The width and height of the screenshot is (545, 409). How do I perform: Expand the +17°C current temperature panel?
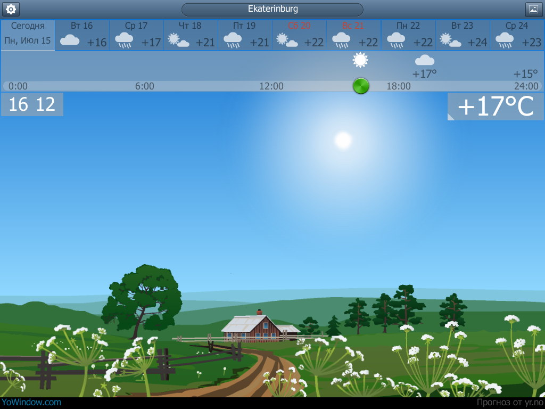(x=496, y=107)
